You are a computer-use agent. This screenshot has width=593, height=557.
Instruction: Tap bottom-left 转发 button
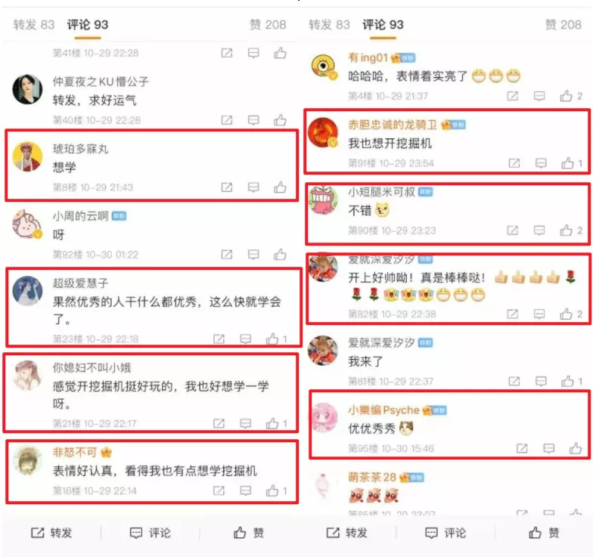coord(51,533)
